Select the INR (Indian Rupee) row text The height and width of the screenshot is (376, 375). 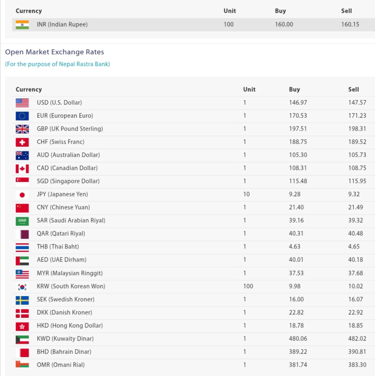tap(62, 25)
